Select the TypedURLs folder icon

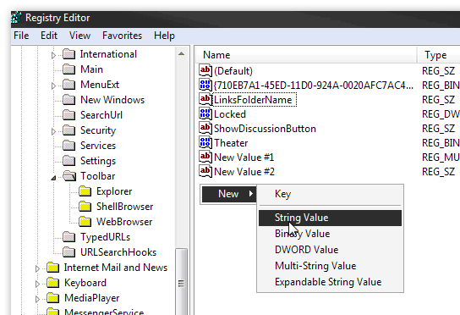pos(69,237)
